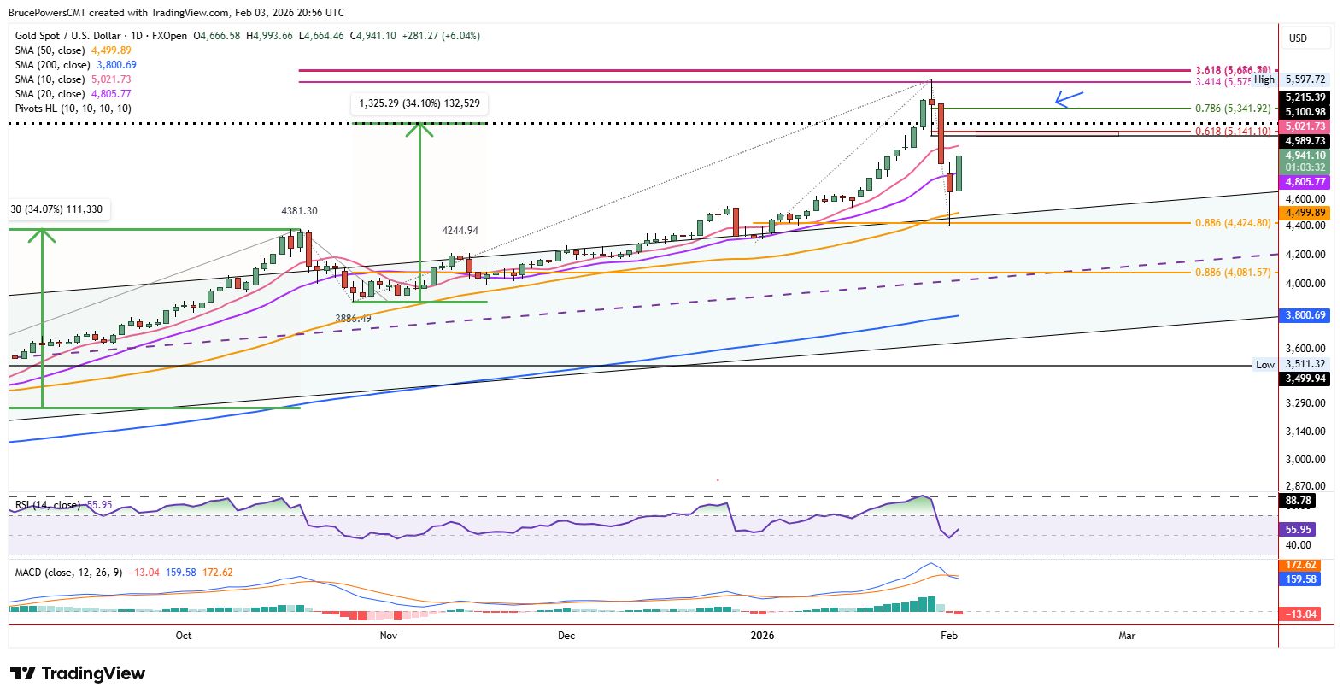Select the SMA (200, close) indicator legend
This screenshot has width=1343, height=699.
click(x=76, y=65)
